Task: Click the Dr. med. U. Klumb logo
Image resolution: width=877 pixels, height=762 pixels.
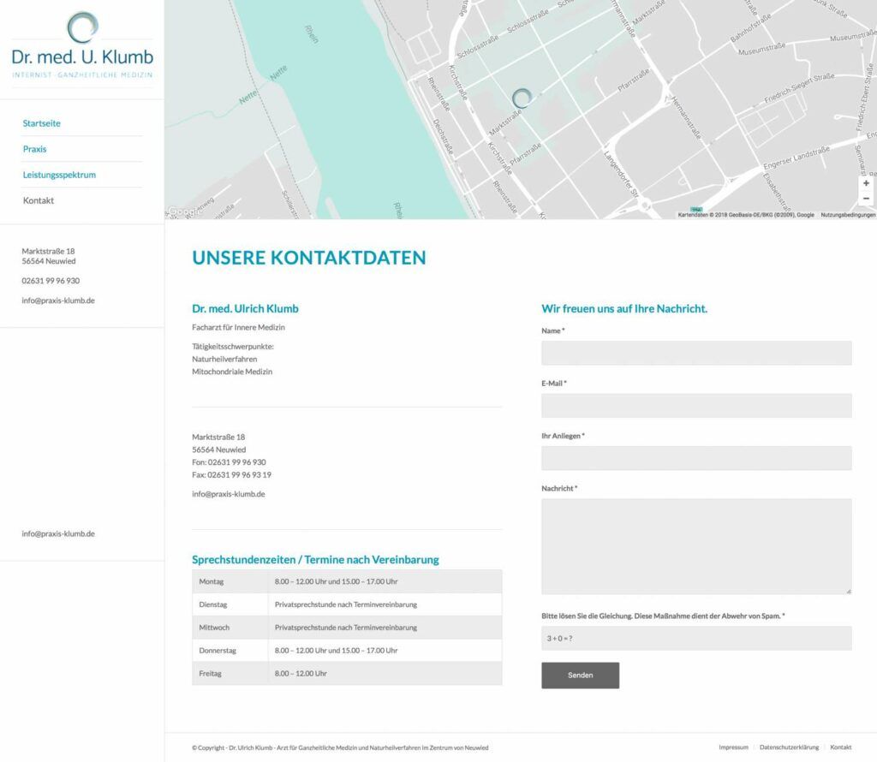Action: (82, 45)
